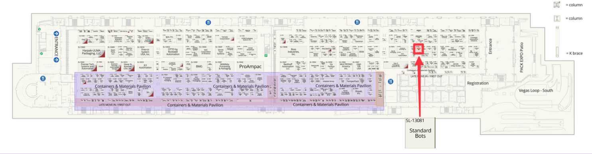Click the K brace legend entry
This screenshot has height=154, width=592.
click(x=574, y=53)
